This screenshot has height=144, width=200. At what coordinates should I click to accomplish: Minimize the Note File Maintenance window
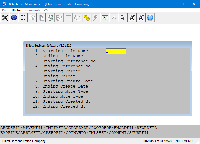coord(171,4)
